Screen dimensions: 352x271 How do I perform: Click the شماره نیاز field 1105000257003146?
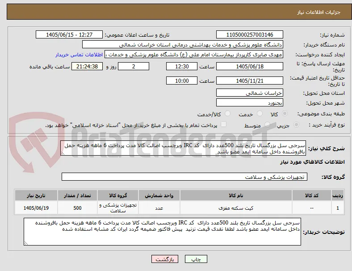pos(250,34)
